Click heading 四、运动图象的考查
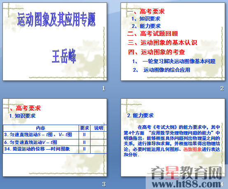The width and height of the screenshot is (228, 189). coord(156,52)
